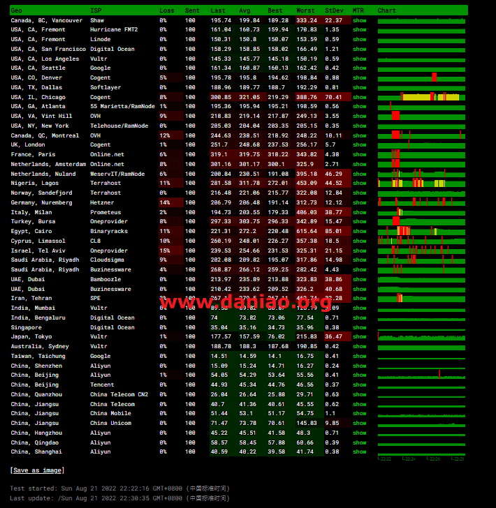Show MTR for Jiangsu China Telecom row

coord(360,404)
